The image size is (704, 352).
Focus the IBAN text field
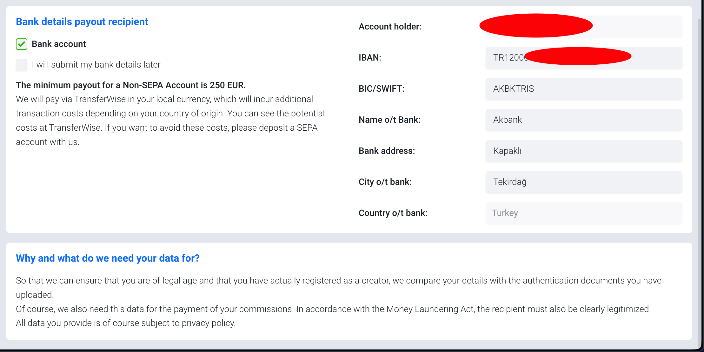click(x=584, y=58)
